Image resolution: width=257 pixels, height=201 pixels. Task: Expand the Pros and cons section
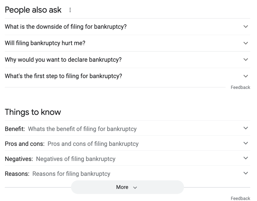[x=246, y=143]
